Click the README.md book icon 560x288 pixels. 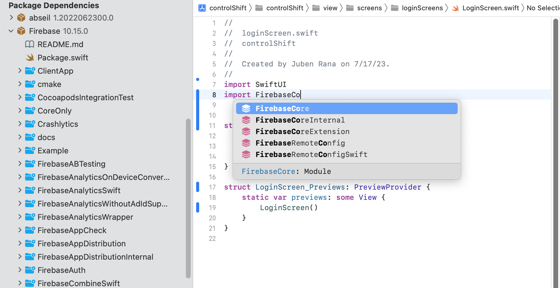click(x=30, y=44)
